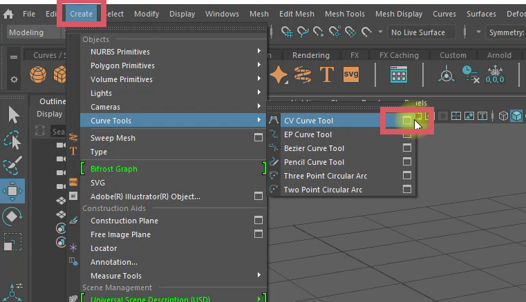Open Adobe Illustrator Object option box
526x302 pixels.
(259, 196)
